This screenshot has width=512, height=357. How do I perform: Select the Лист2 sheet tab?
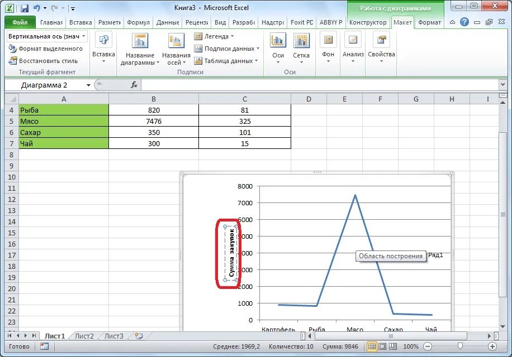[x=84, y=336]
